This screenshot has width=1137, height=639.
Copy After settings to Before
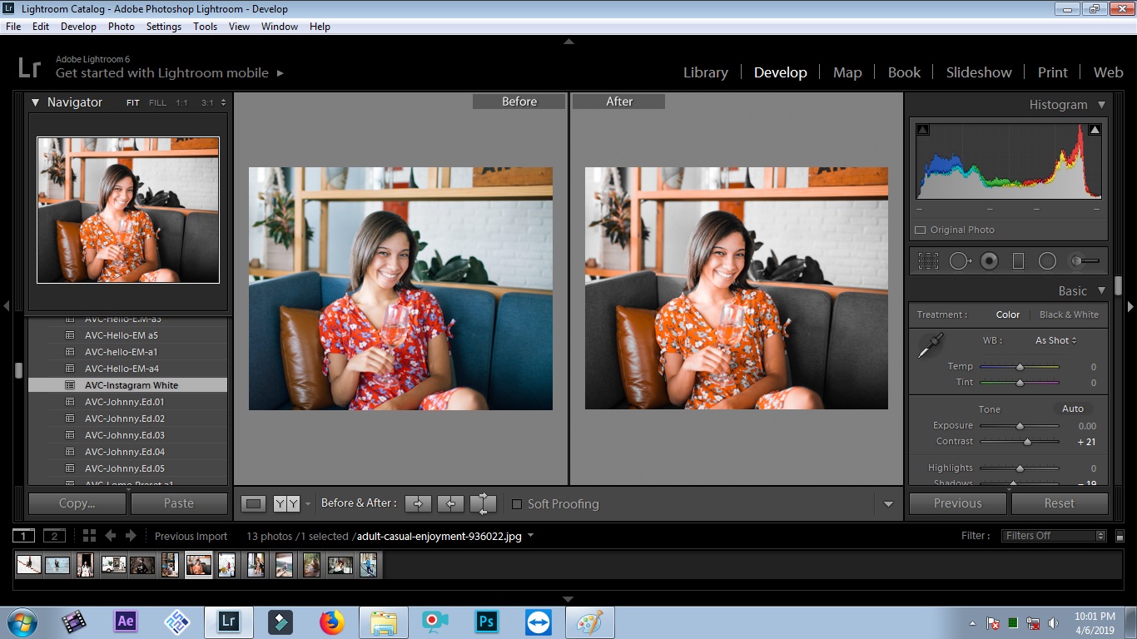click(450, 503)
